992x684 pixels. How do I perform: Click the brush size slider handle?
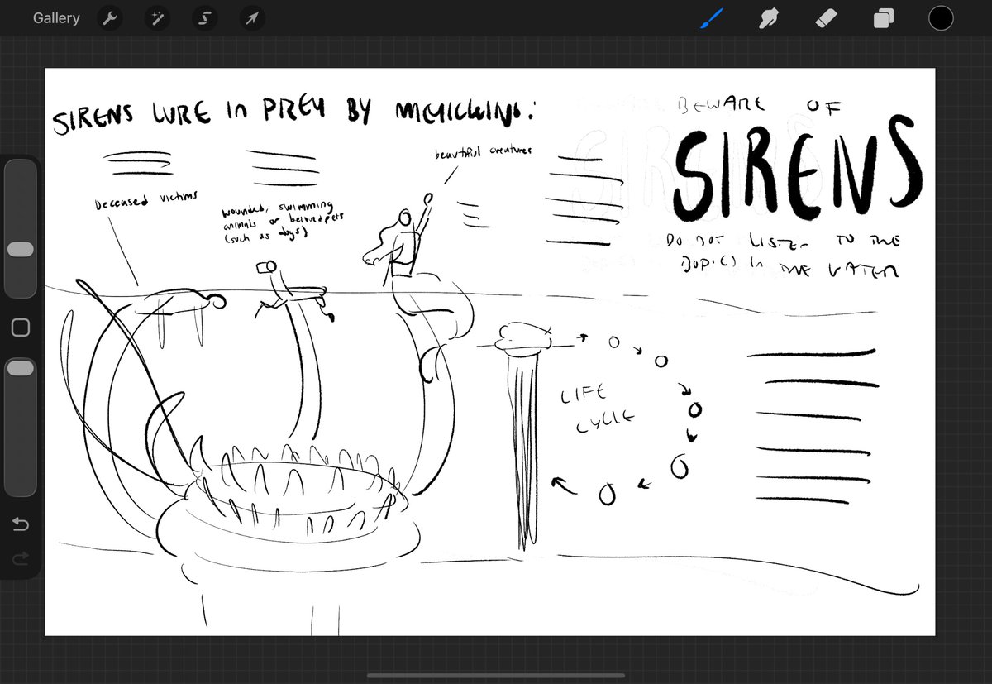pos(21,250)
